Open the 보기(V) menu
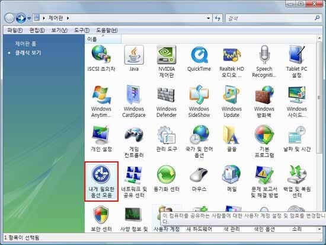Viewport: 326px width, 245px height. [59, 30]
